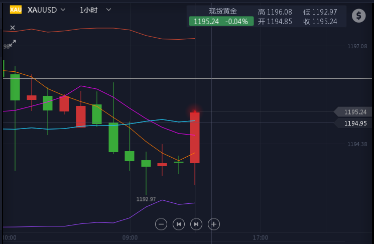The height and width of the screenshot is (244, 374).
Task: Close the indicator overlay with the X icon
Action: point(13,28)
